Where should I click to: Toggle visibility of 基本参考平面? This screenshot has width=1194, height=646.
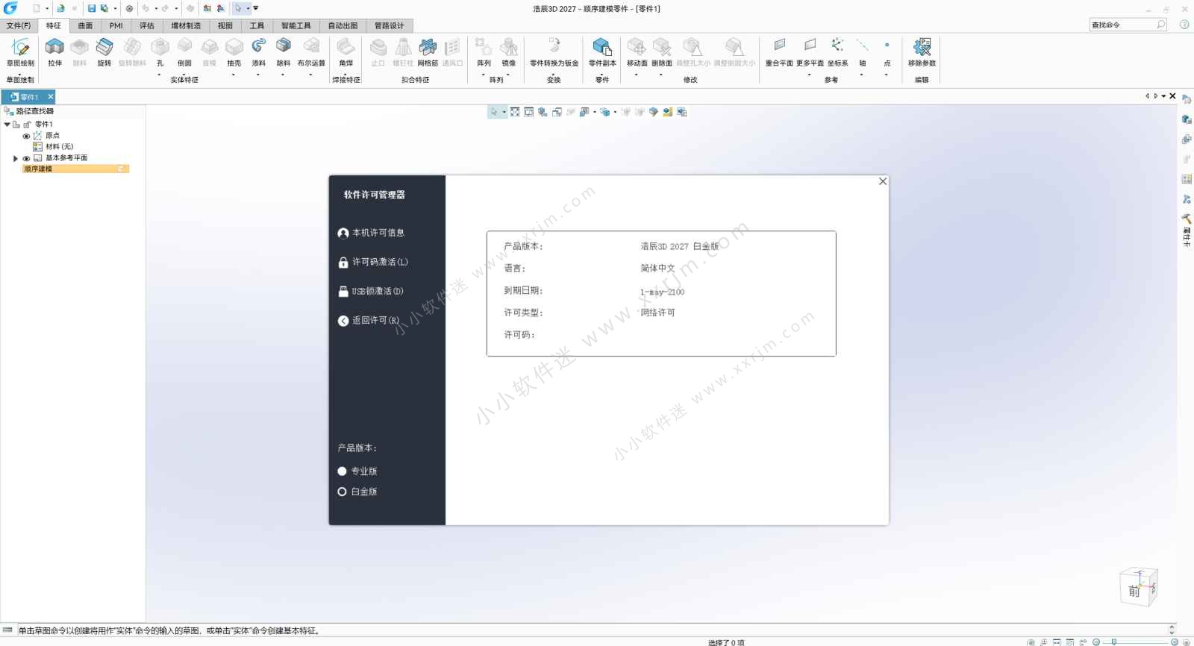[x=26, y=158]
